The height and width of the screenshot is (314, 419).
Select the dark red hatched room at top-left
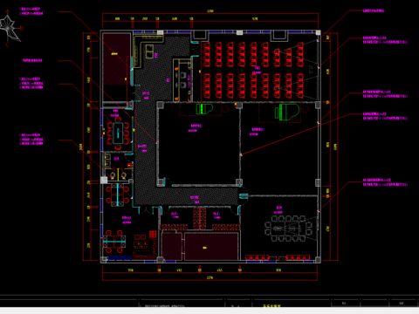[x=116, y=59]
